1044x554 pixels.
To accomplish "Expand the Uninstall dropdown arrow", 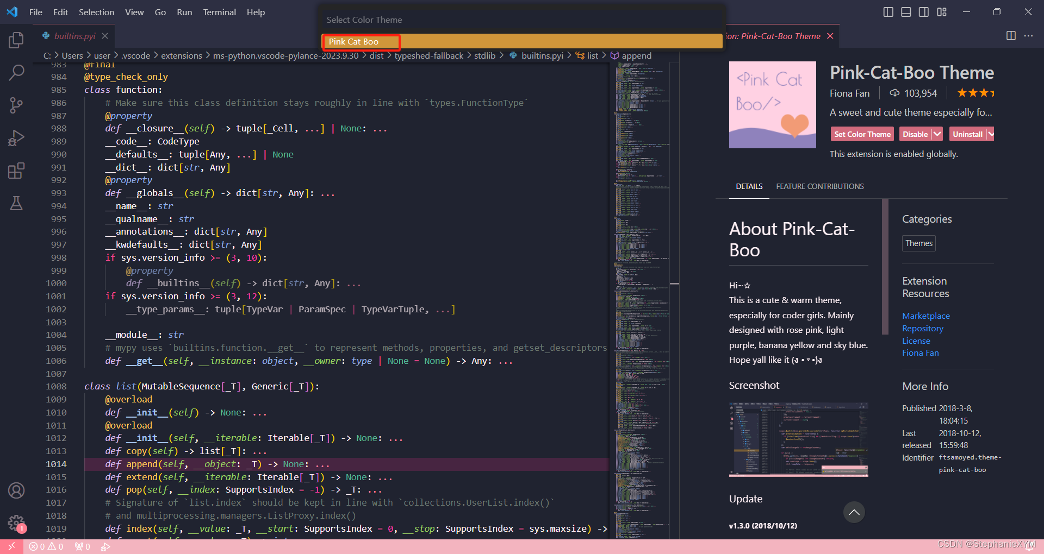I will tap(991, 134).
